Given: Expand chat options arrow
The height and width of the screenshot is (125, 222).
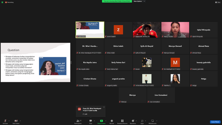Looking at the screenshot, I should pyautogui.click(x=94, y=121).
